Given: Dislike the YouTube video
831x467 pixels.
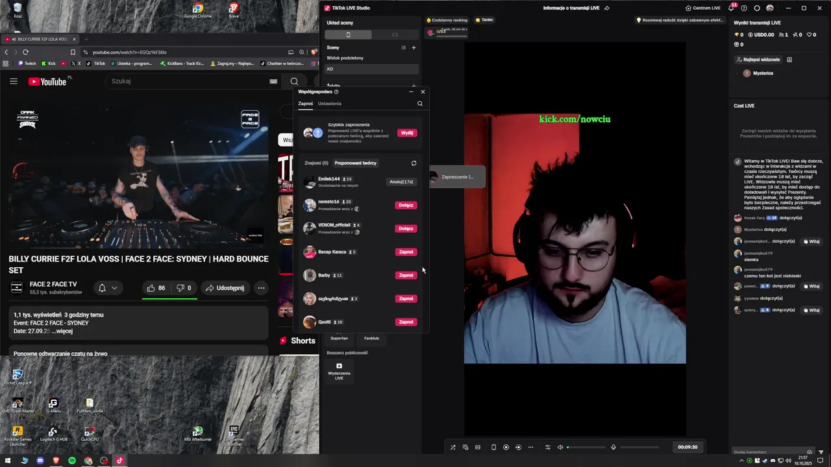Looking at the screenshot, I should (184, 288).
